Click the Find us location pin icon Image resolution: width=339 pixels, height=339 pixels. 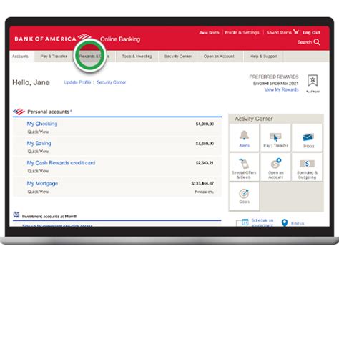(x=285, y=223)
